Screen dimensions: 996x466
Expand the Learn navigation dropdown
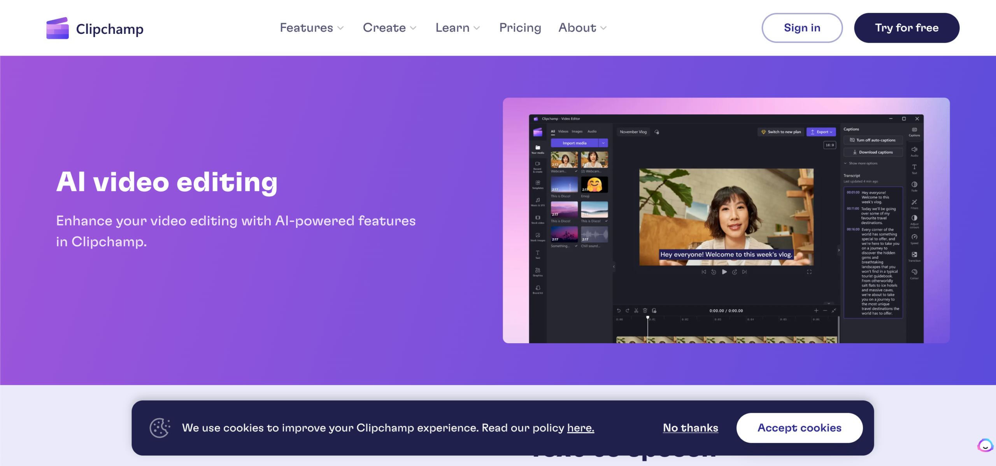(458, 28)
